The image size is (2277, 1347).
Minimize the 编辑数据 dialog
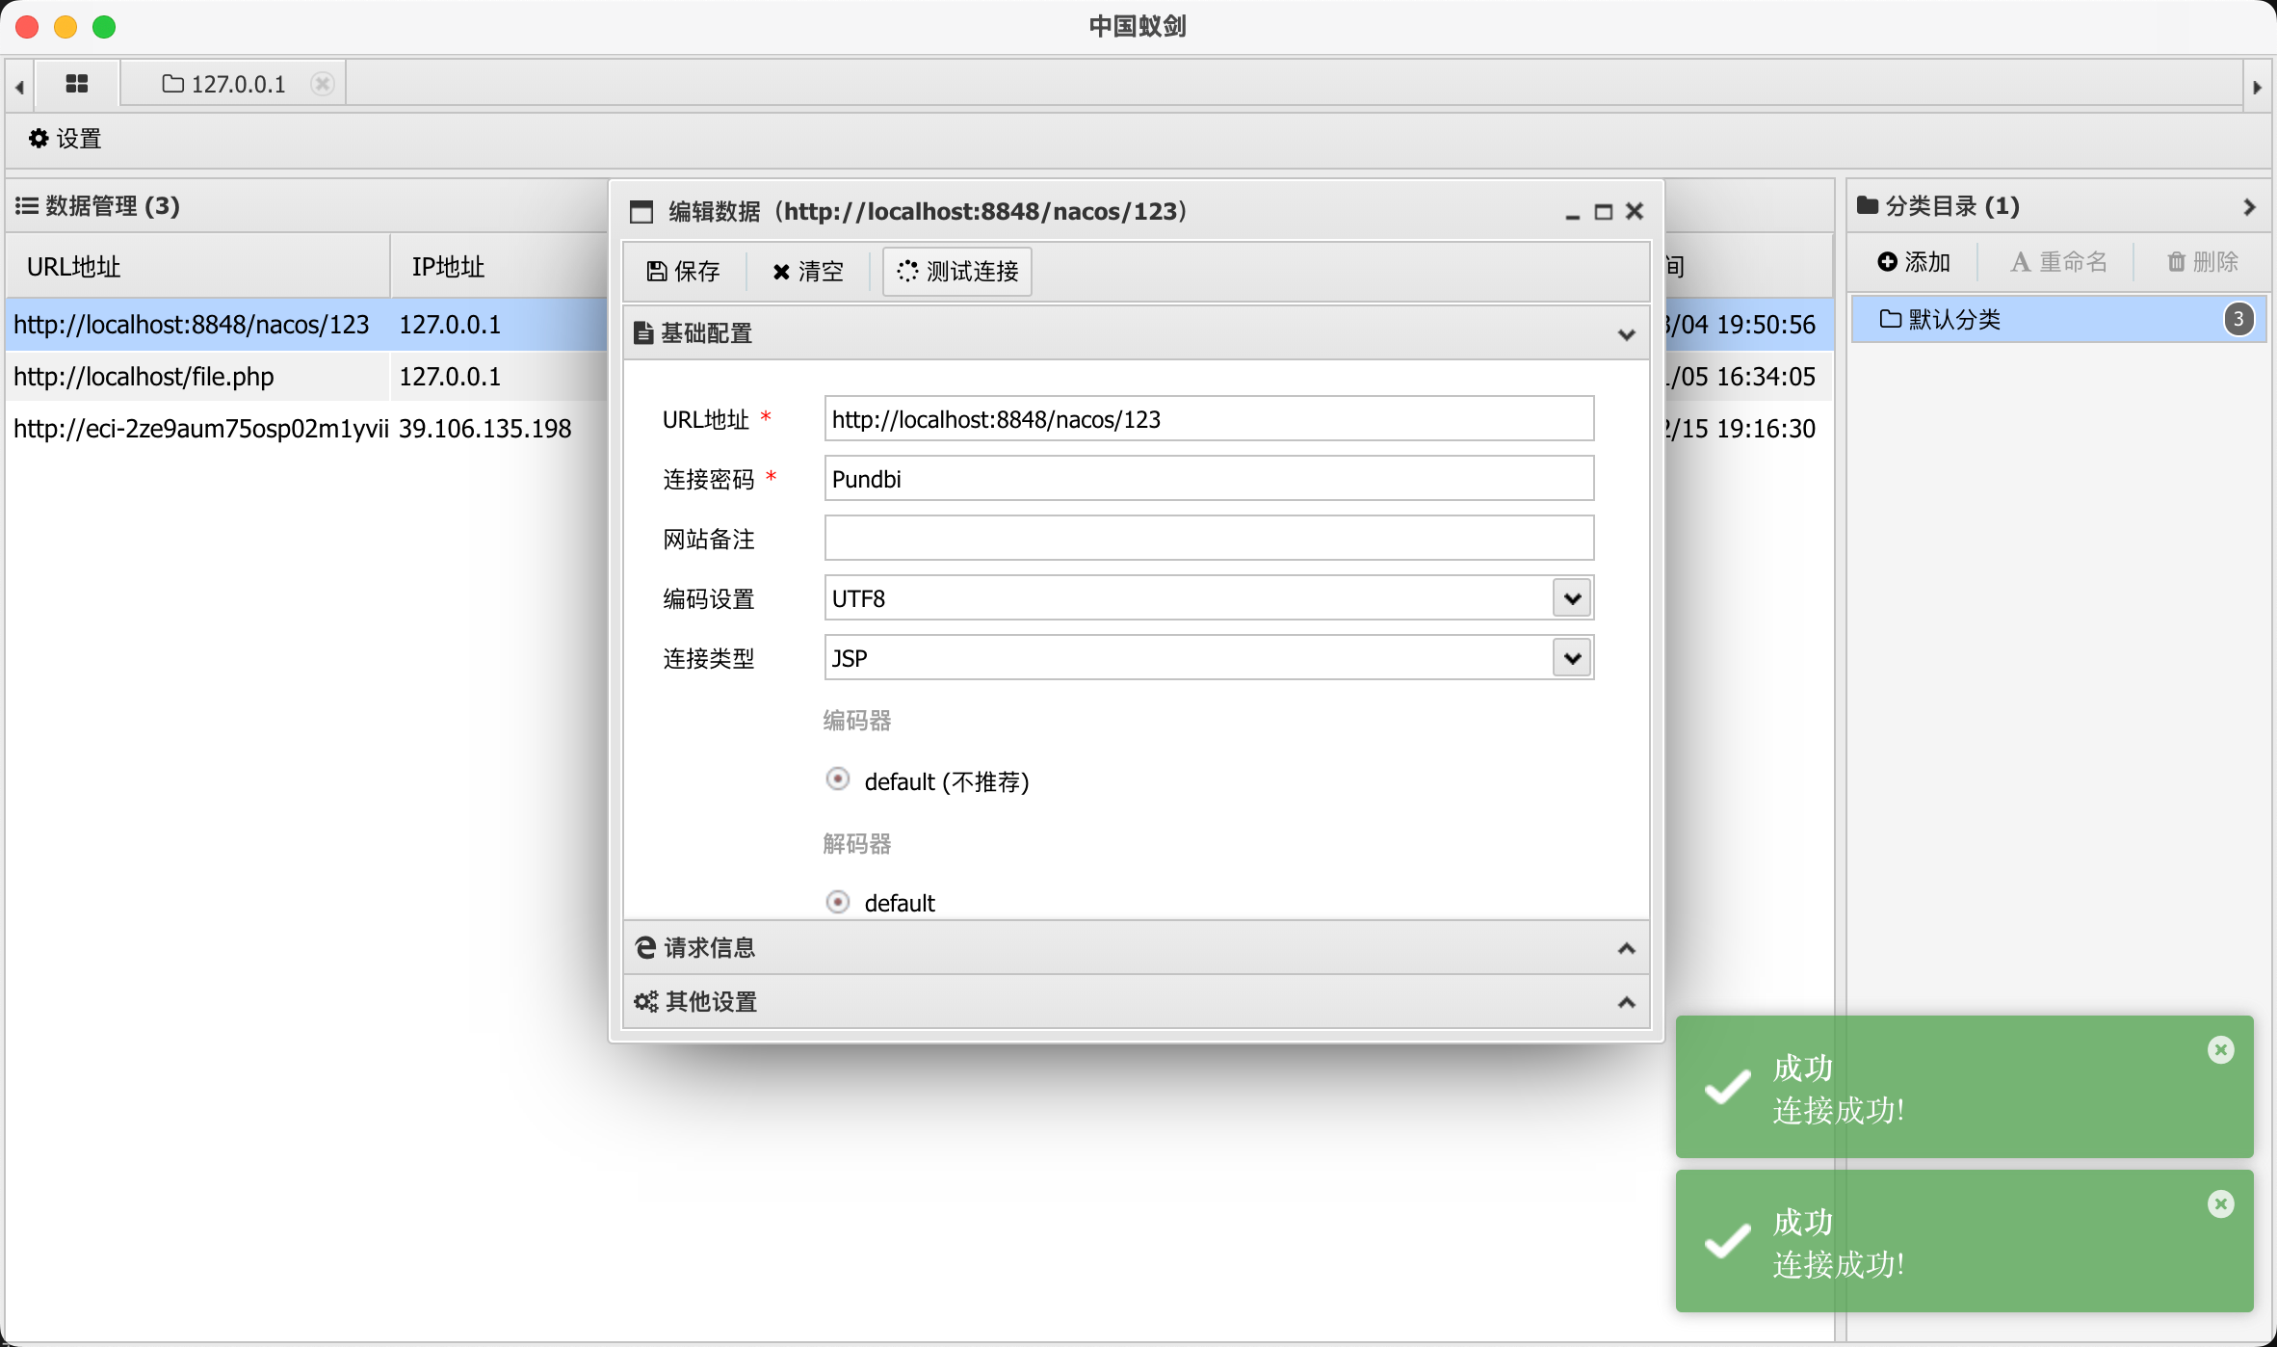coord(1573,213)
